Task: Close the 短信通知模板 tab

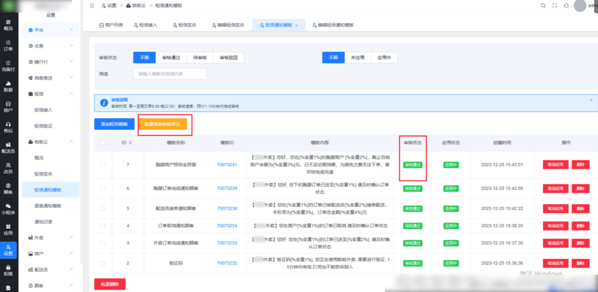Action: coord(297,25)
